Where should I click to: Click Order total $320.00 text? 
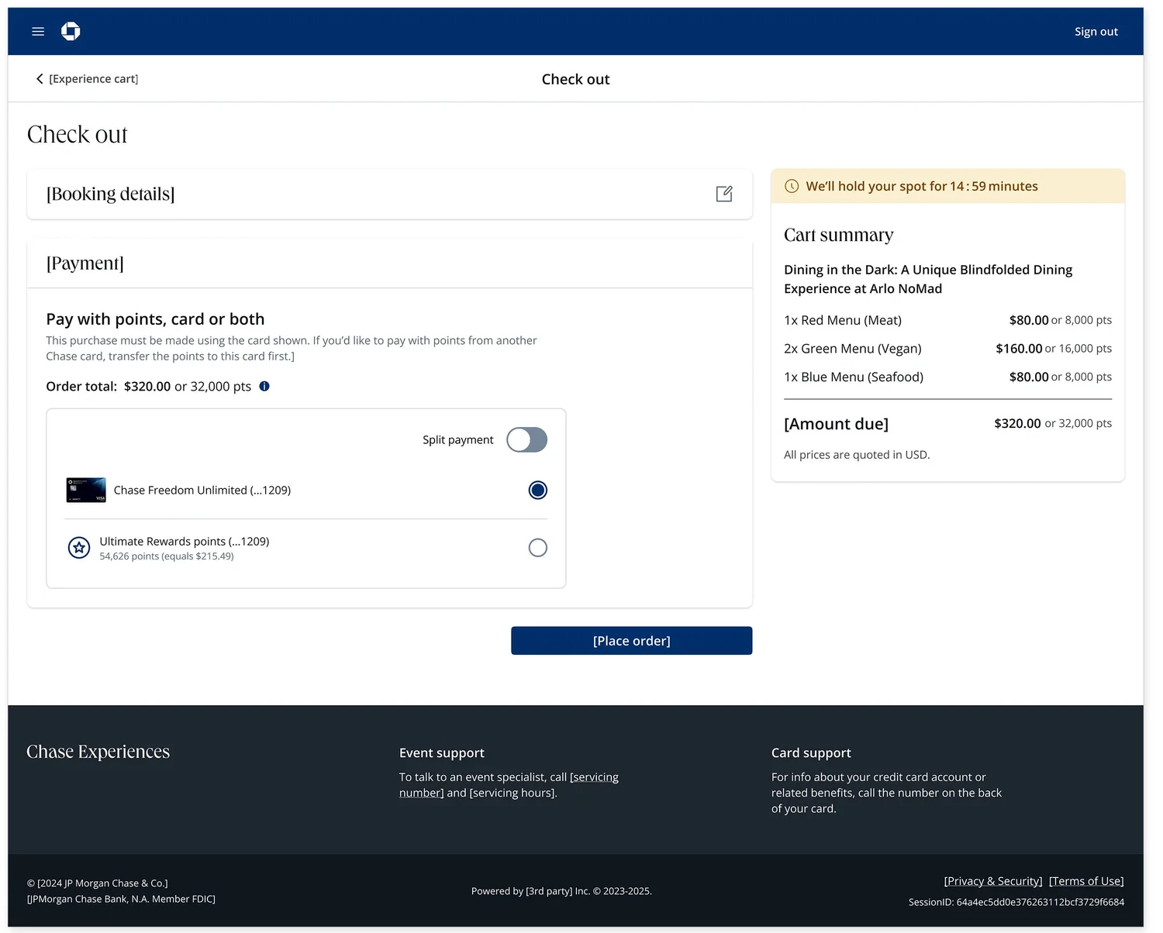click(x=148, y=387)
